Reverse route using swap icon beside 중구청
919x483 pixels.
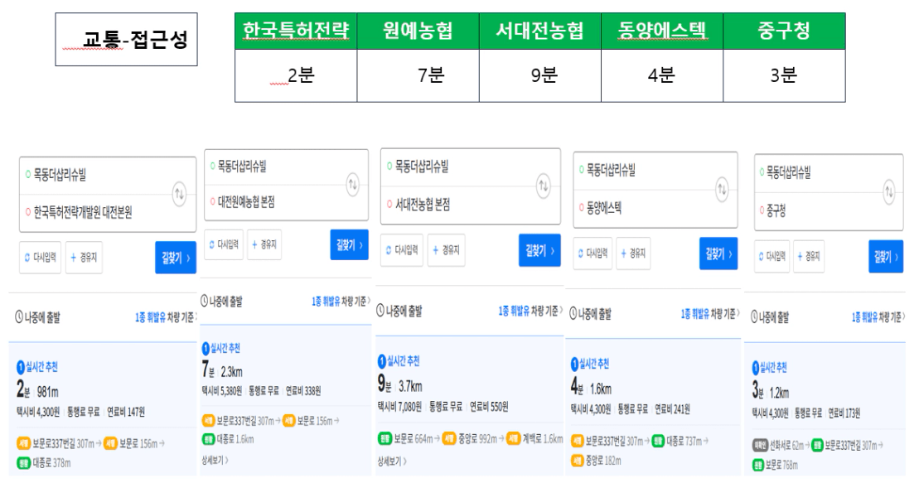click(x=888, y=191)
